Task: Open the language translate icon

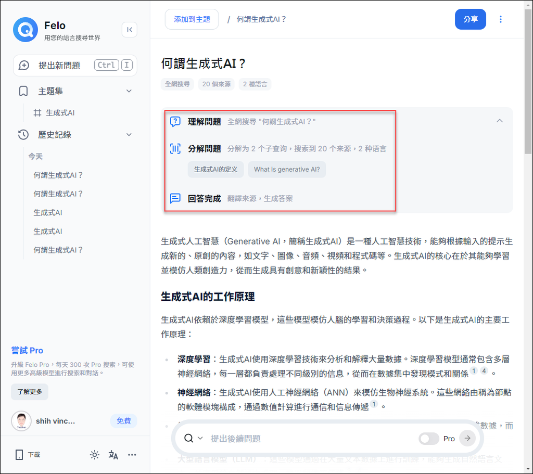Action: tap(113, 455)
